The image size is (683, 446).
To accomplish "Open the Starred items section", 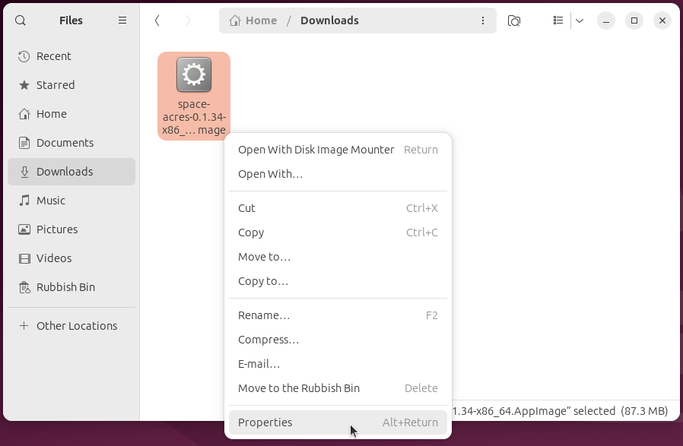I will click(57, 85).
